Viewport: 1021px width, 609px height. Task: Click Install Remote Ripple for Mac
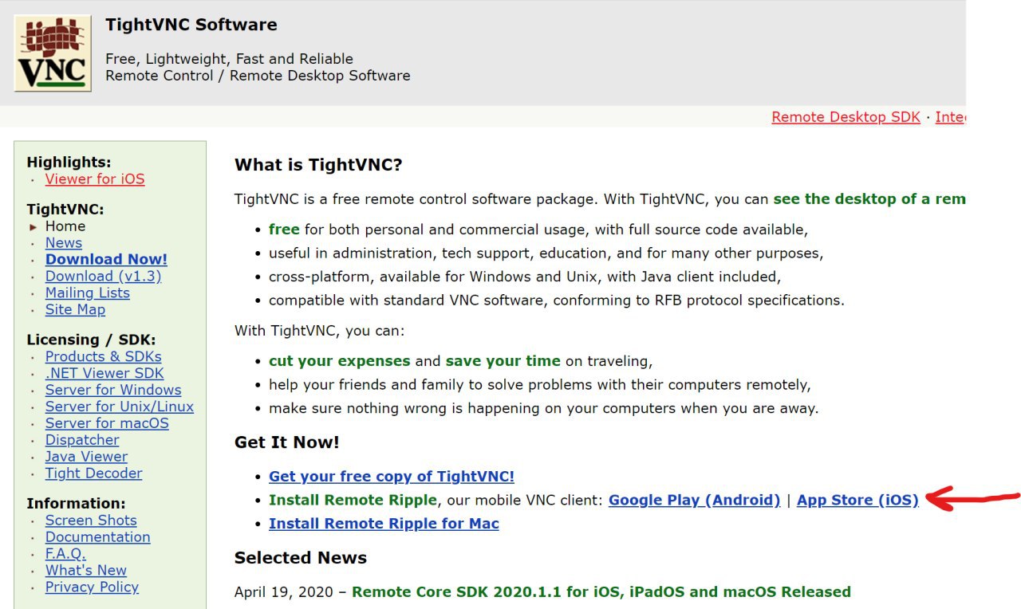coord(384,525)
